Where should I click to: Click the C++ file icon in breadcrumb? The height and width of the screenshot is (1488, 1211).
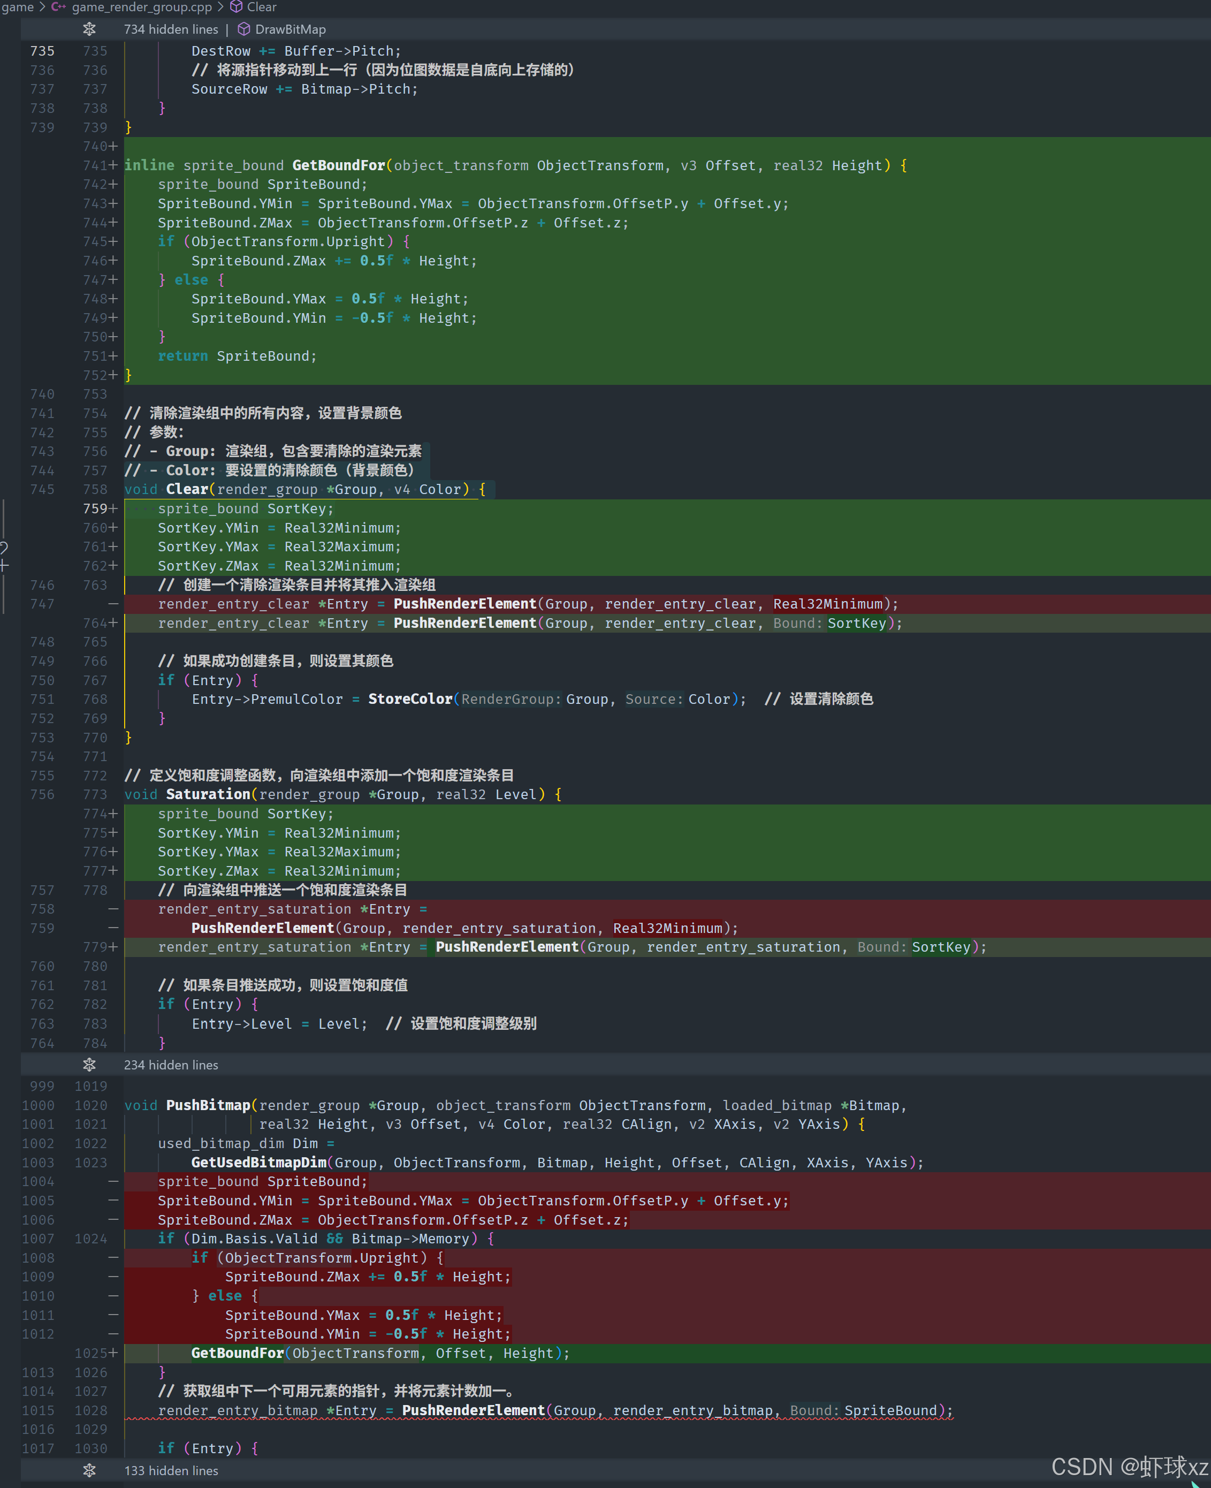(59, 7)
